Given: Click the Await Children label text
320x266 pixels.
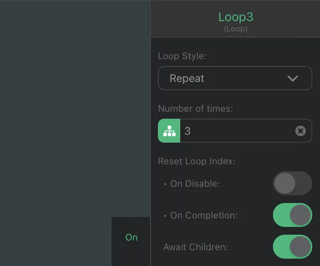Looking at the screenshot, I should click(195, 247).
